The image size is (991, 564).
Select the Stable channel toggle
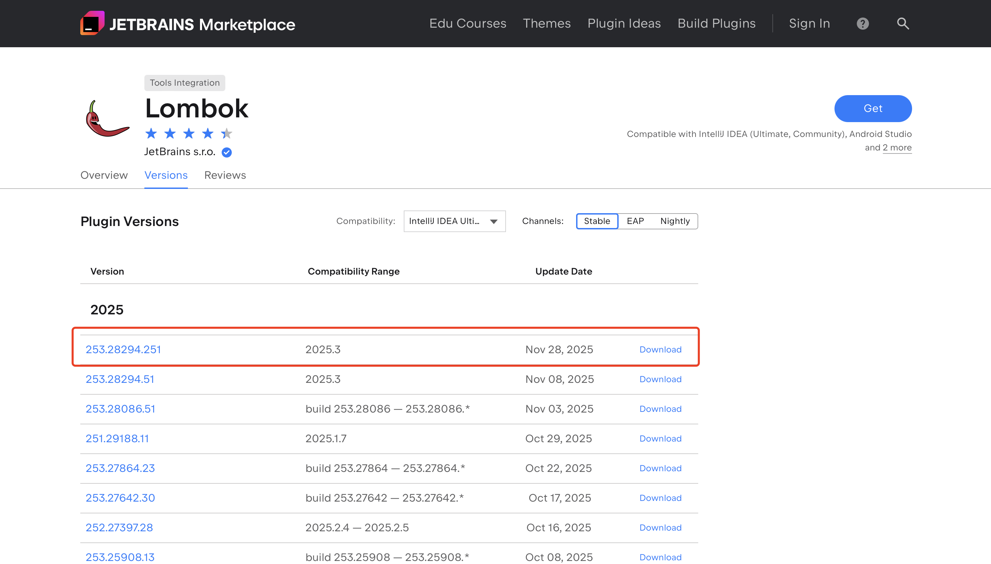click(x=597, y=221)
